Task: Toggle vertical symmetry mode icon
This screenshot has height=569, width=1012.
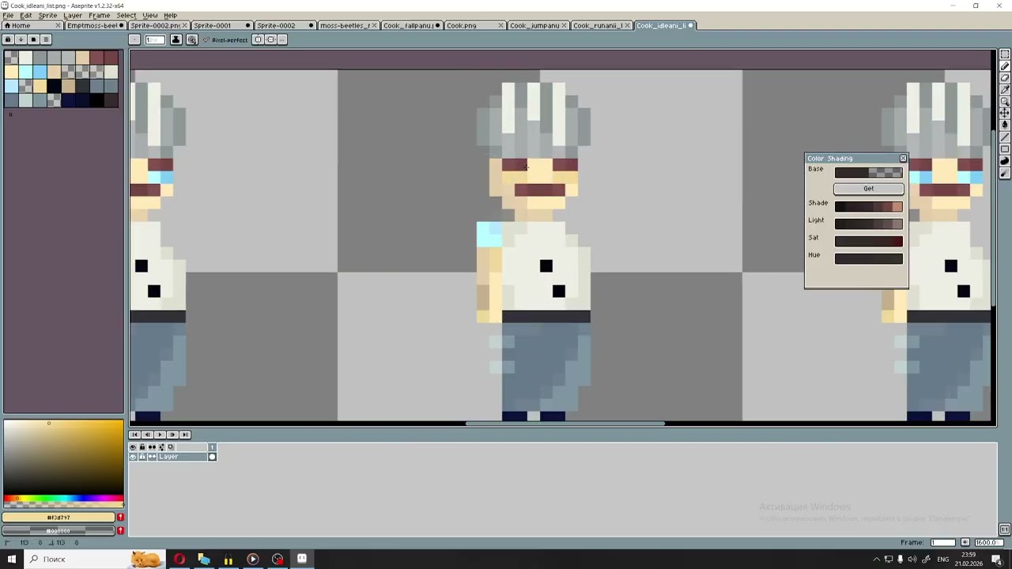Action: point(270,40)
